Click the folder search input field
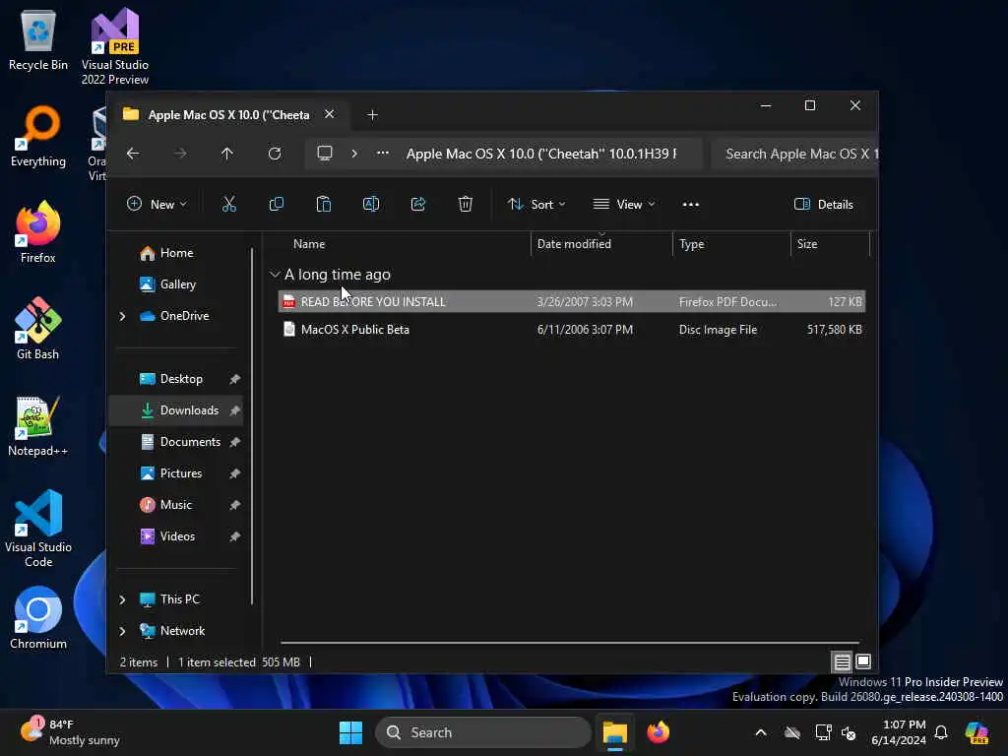 point(794,154)
